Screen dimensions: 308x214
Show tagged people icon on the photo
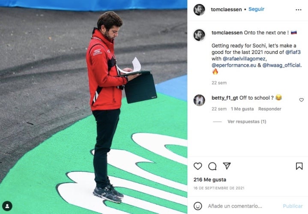[7, 206]
